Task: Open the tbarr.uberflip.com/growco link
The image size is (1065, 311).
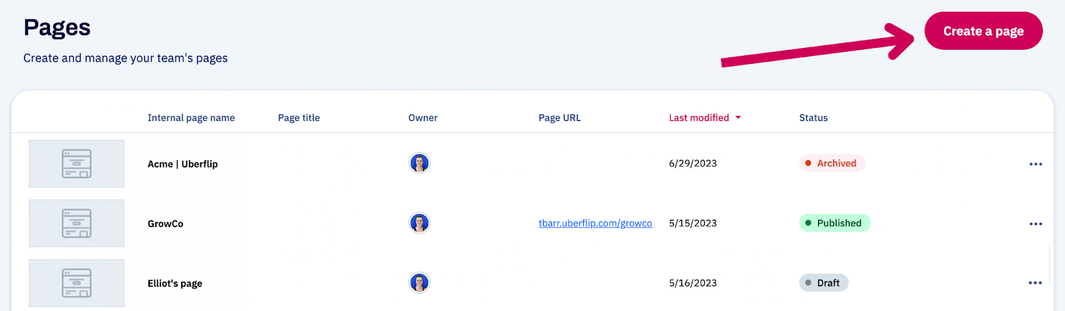Action: (x=595, y=223)
